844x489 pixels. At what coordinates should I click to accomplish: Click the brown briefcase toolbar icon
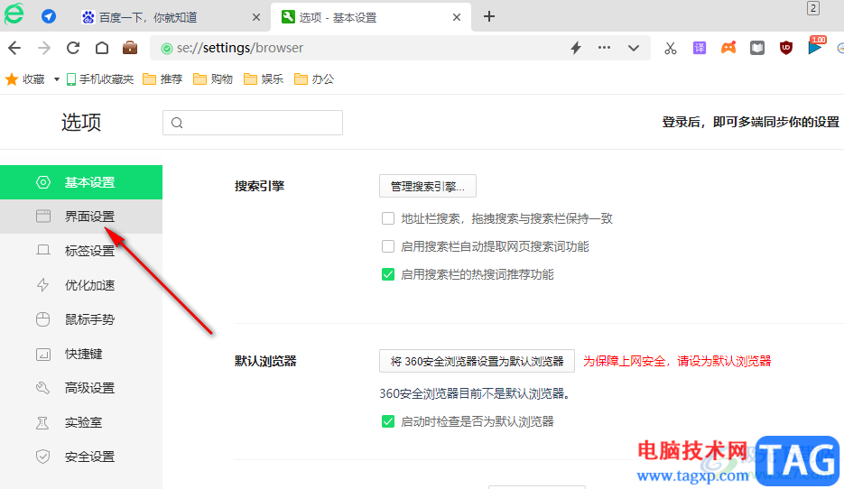(x=130, y=49)
